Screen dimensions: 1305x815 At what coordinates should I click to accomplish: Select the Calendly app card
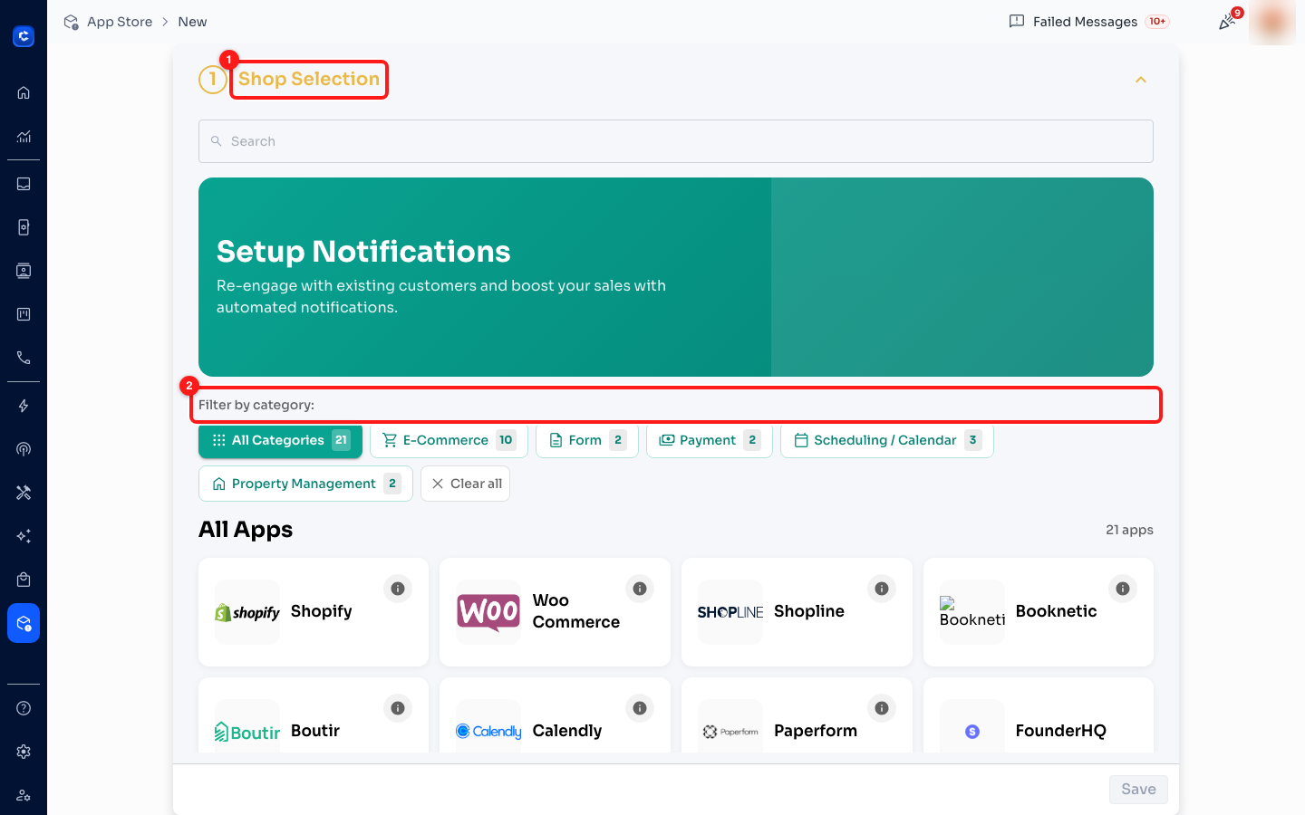coord(555,715)
